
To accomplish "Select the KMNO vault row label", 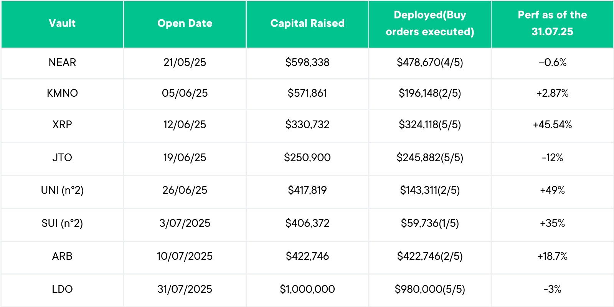I will coord(62,93).
